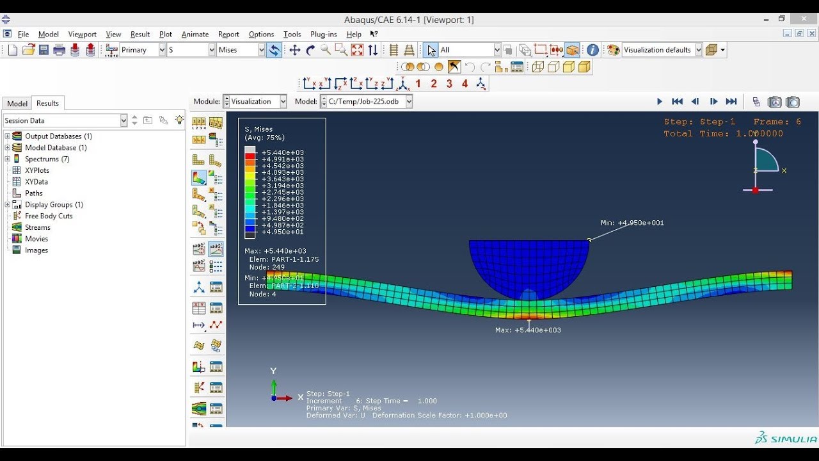Screen dimensions: 819x461
Task: Open the selection filter 'All' dropdown
Action: pos(497,50)
